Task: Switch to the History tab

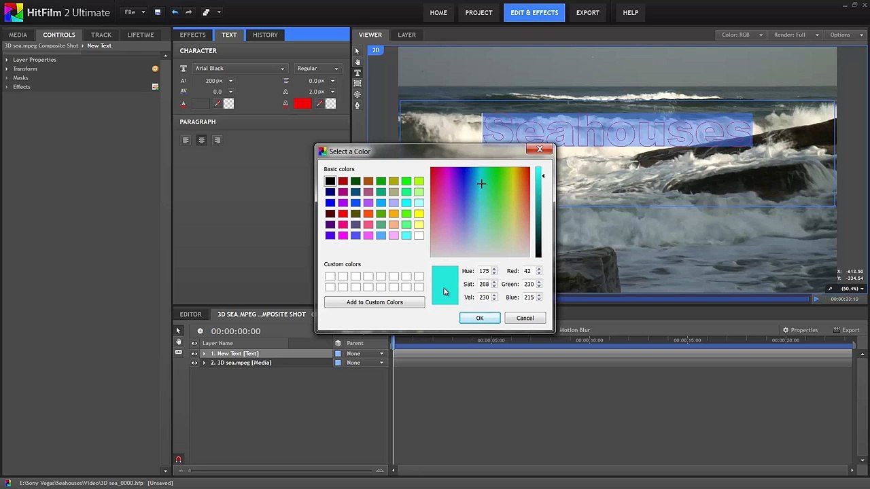Action: tap(265, 35)
